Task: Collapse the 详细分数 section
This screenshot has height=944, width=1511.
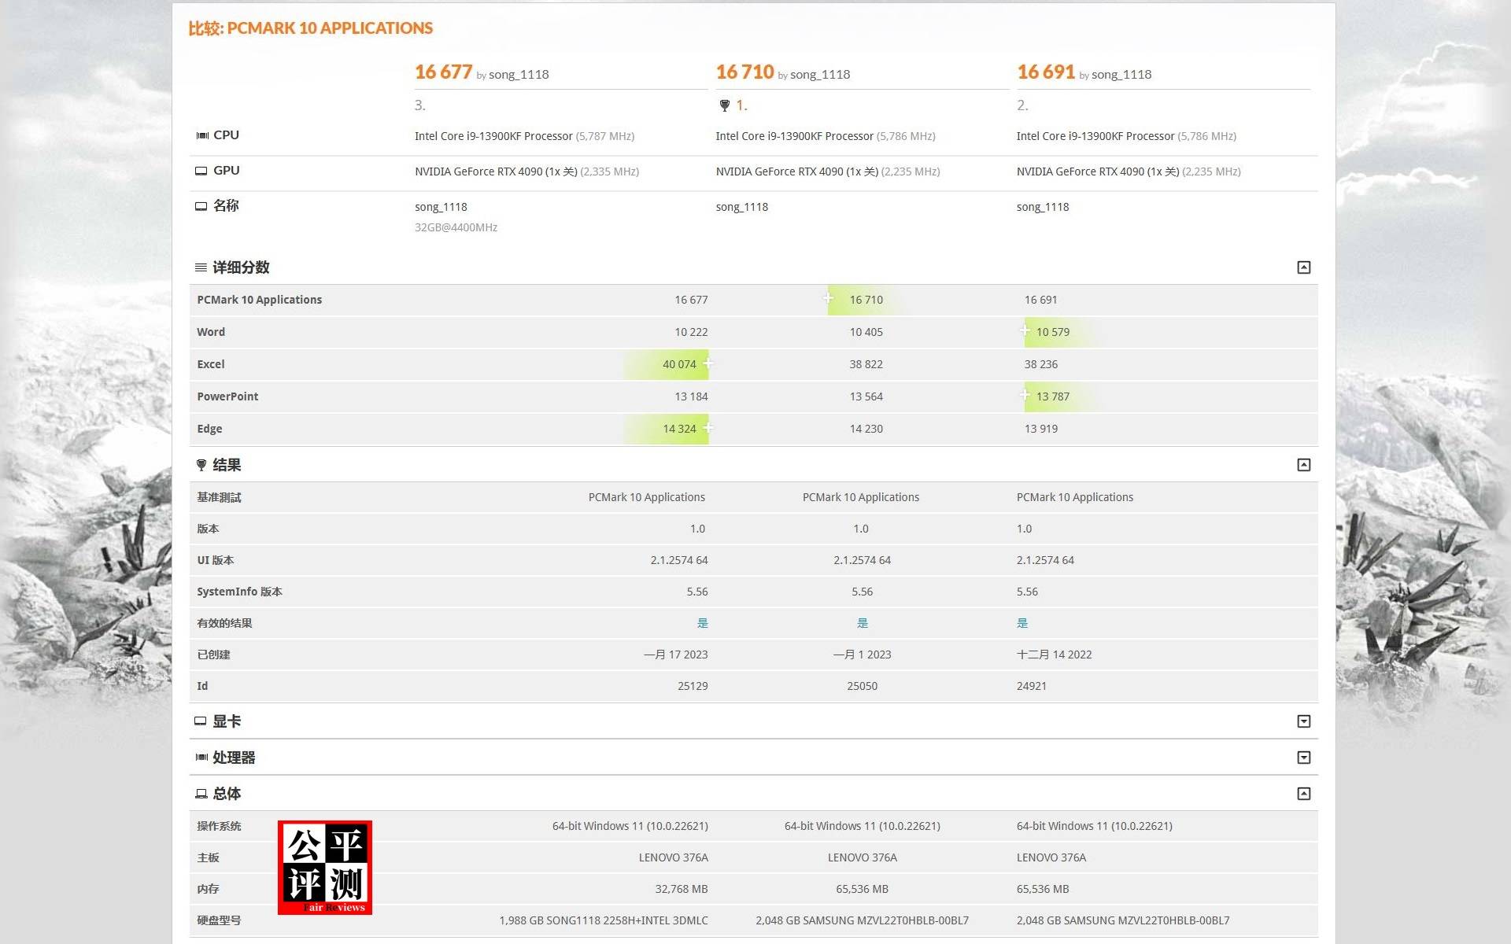Action: pyautogui.click(x=1303, y=267)
